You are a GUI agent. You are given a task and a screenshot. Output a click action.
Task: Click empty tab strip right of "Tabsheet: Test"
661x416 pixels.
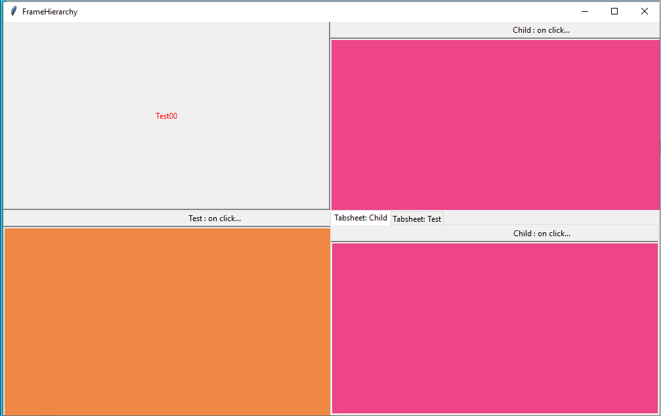(551, 218)
